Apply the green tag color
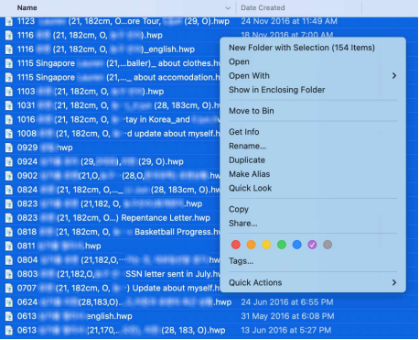This screenshot has height=340, width=419. coord(282,245)
